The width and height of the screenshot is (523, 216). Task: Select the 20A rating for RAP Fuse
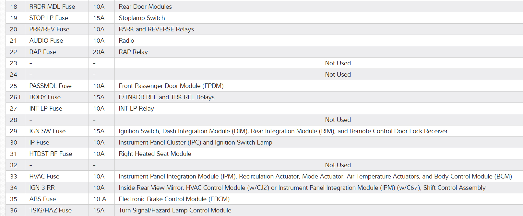pos(99,52)
